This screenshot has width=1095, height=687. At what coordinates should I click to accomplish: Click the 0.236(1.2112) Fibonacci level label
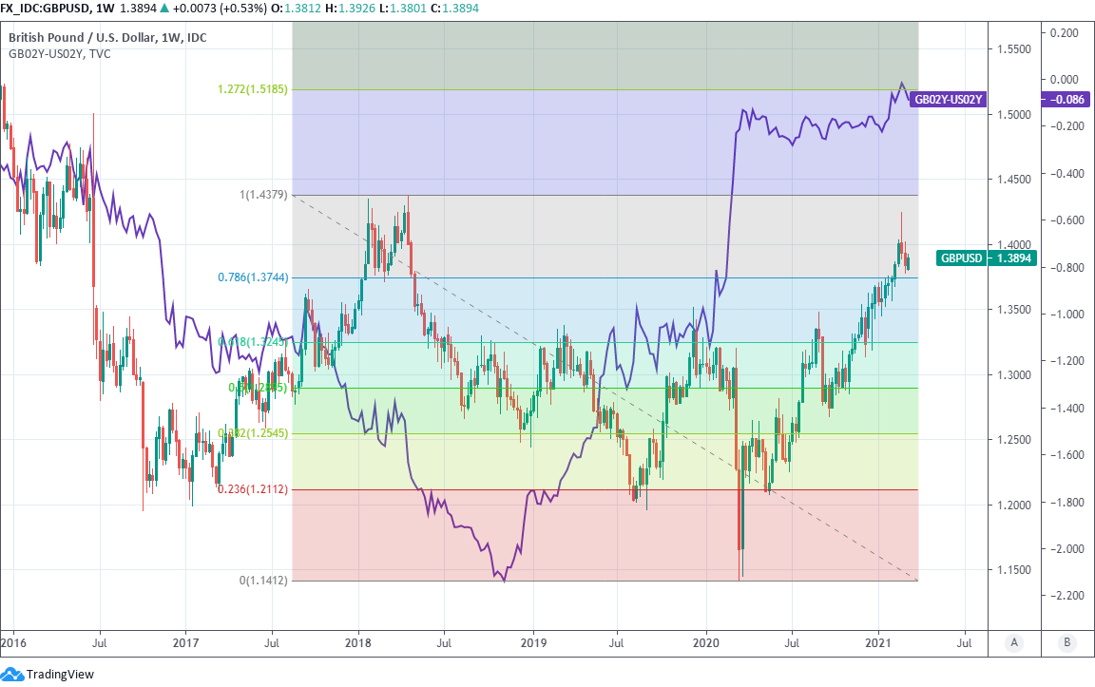pyautogui.click(x=252, y=489)
